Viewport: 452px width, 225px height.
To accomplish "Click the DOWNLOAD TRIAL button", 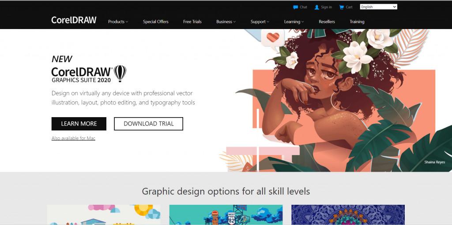I will click(148, 124).
